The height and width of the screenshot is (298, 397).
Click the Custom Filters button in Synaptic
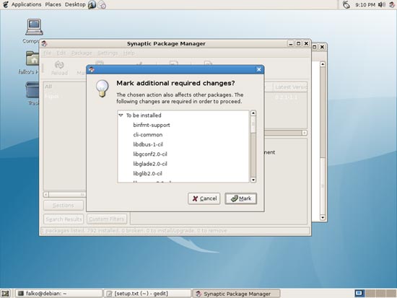click(x=107, y=219)
